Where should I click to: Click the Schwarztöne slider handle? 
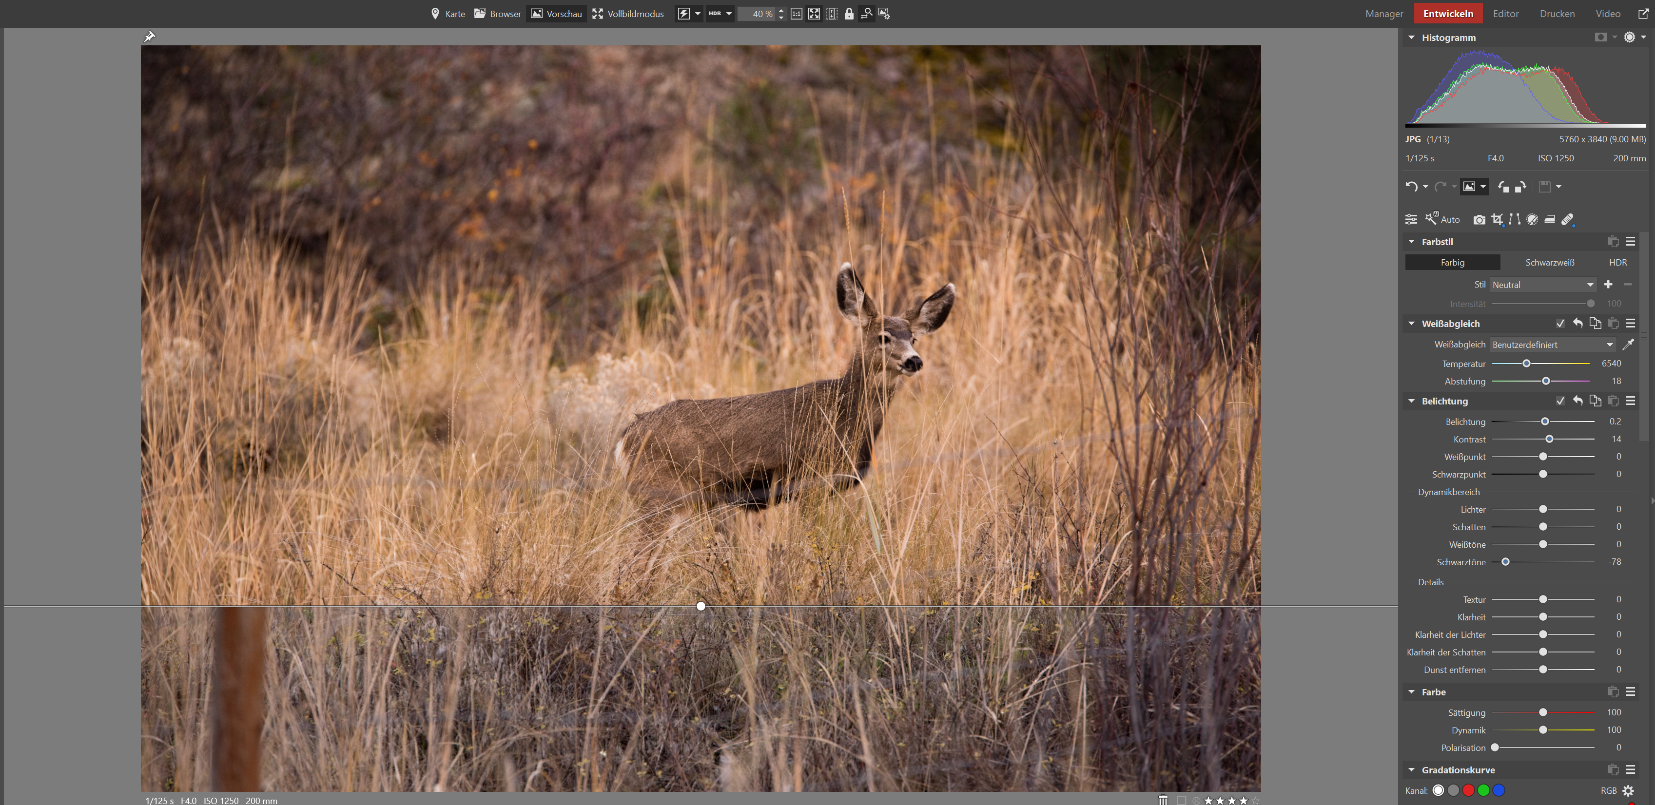[1505, 562]
